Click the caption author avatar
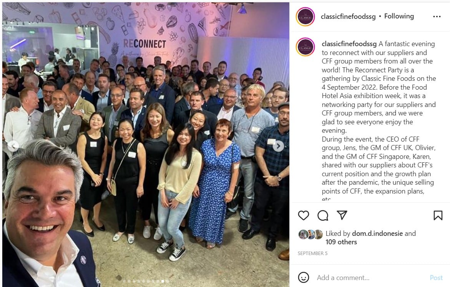450x287 pixels. [306, 47]
